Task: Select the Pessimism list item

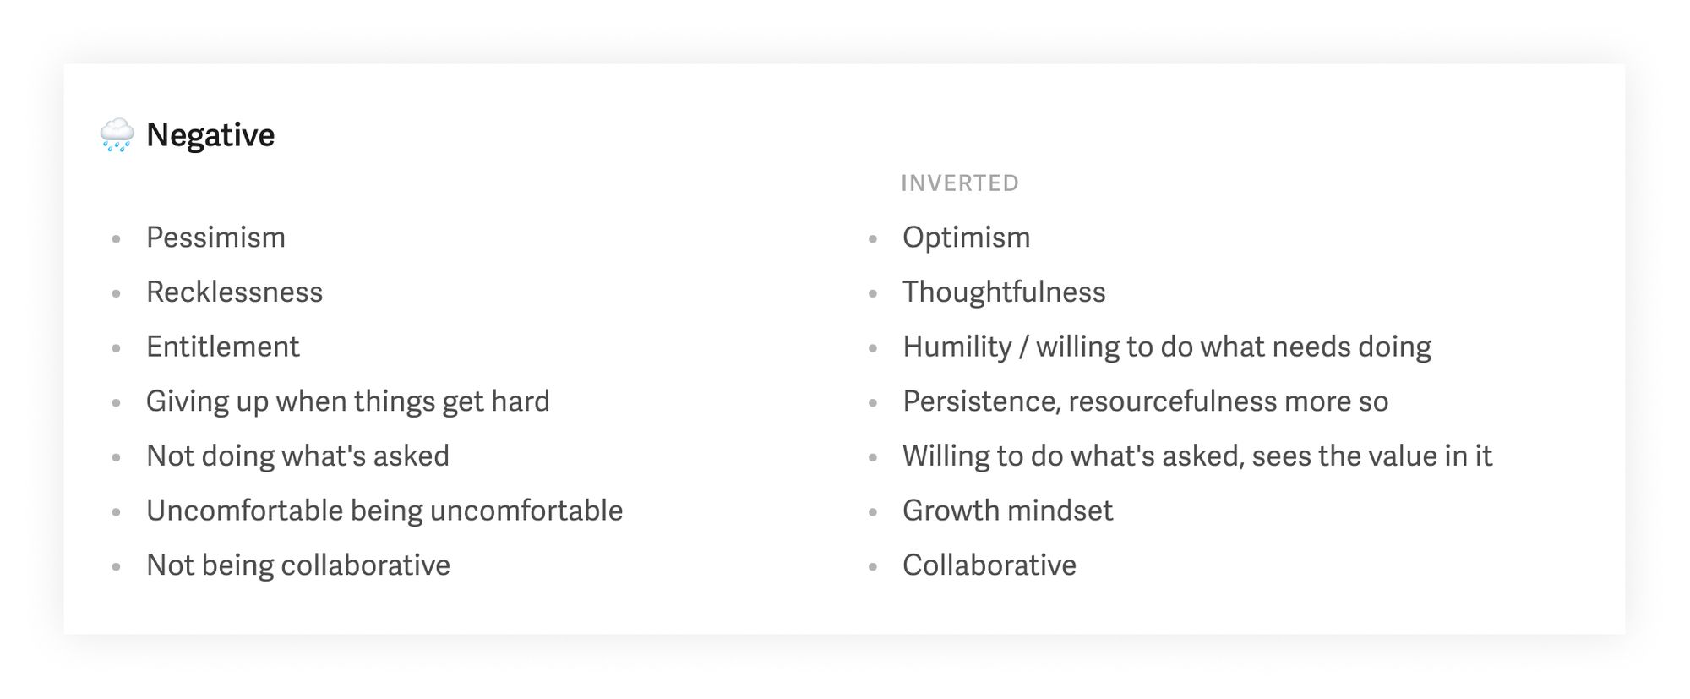Action: coord(215,238)
